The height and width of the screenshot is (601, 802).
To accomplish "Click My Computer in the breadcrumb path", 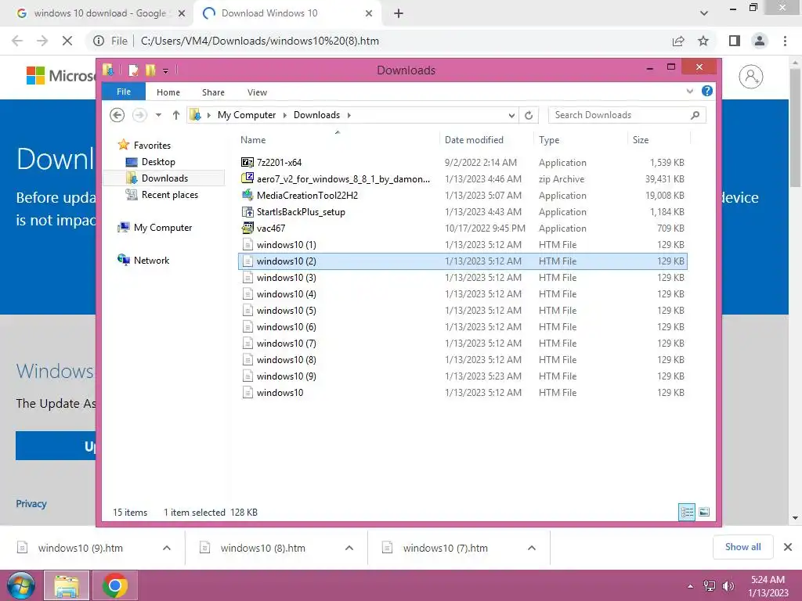I will (x=247, y=115).
